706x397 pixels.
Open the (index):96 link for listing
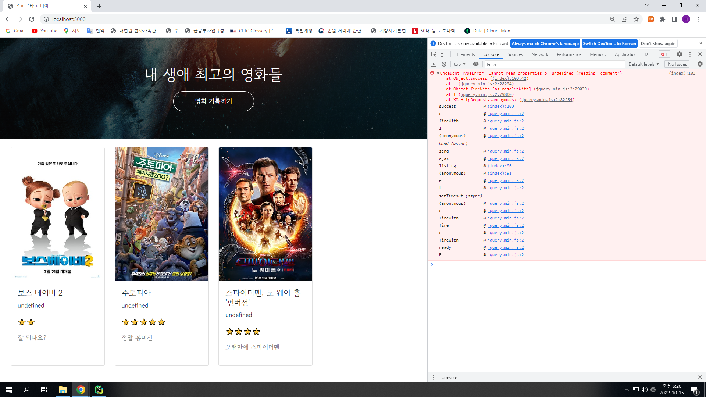tap(499, 166)
